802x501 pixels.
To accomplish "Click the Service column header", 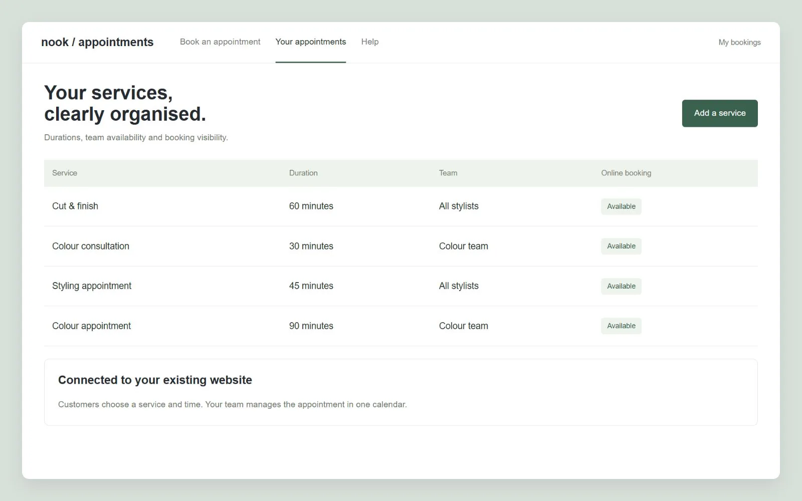I will click(x=65, y=173).
